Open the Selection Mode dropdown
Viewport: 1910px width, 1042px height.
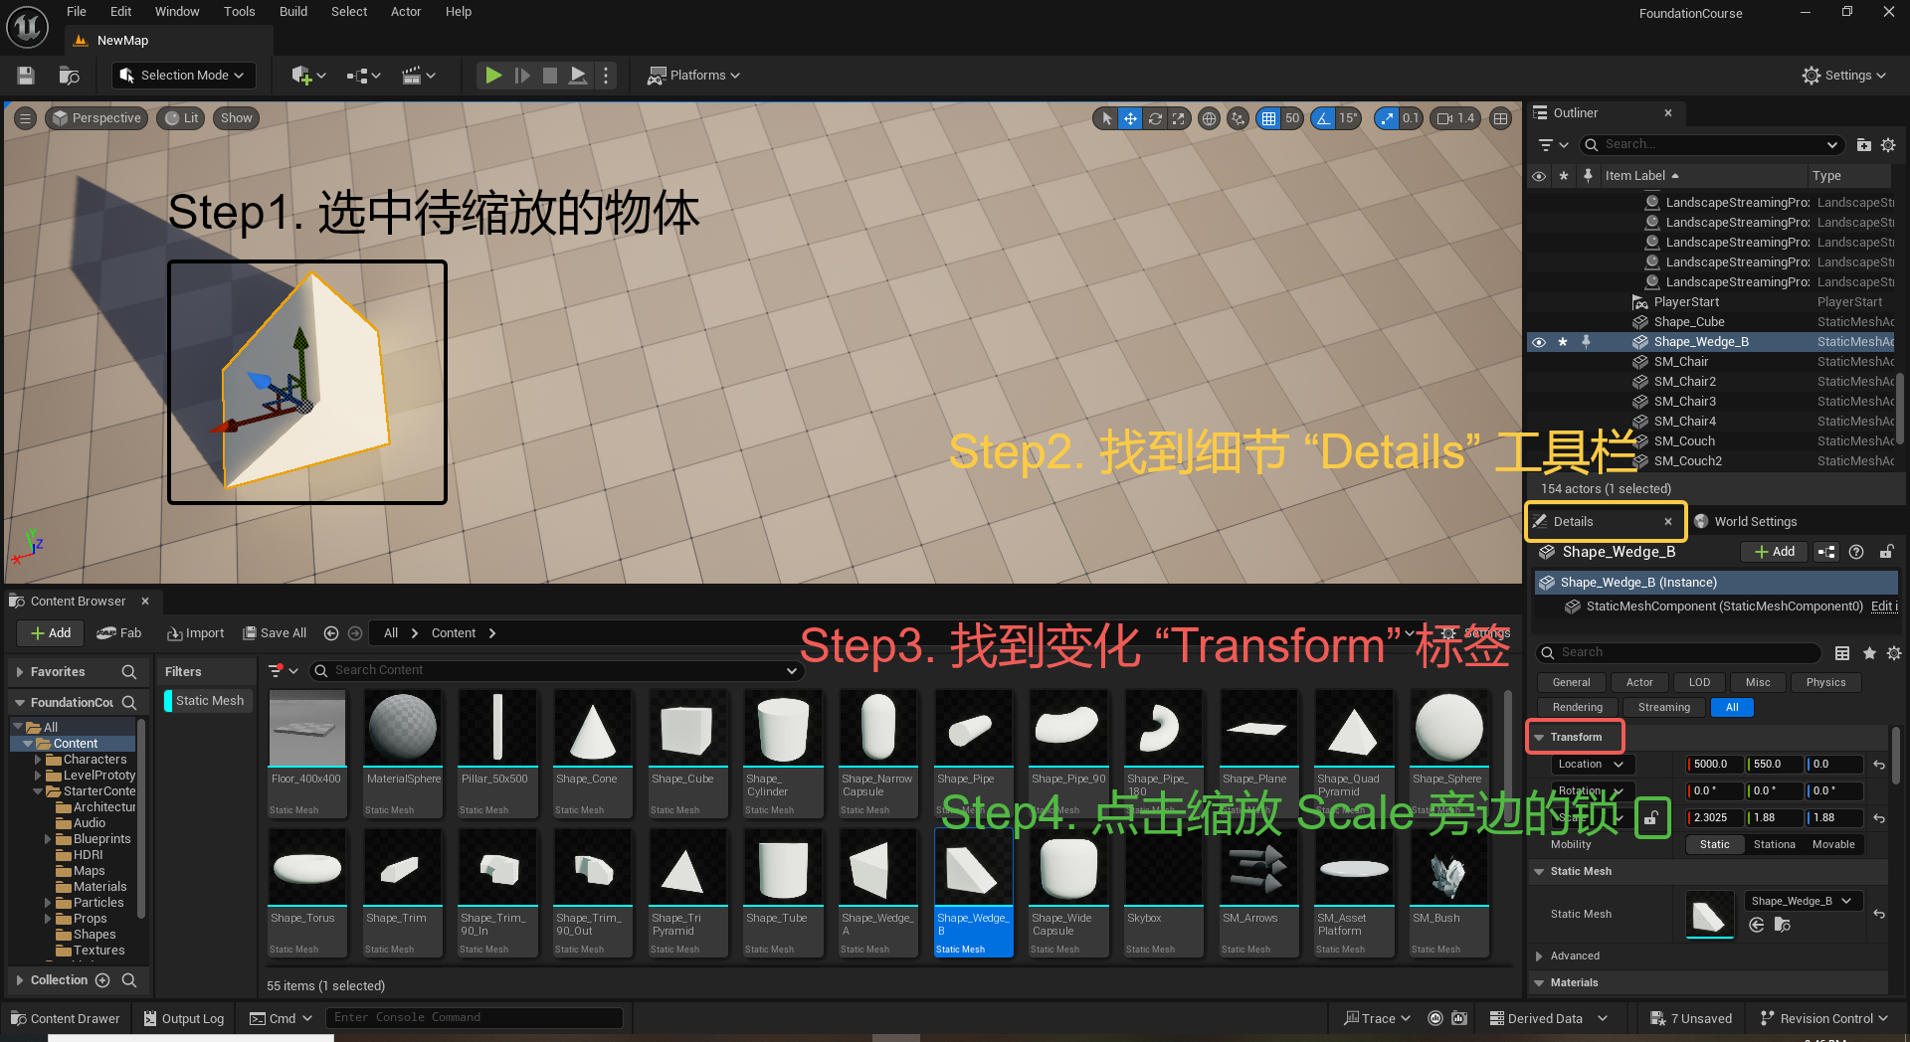coord(181,76)
